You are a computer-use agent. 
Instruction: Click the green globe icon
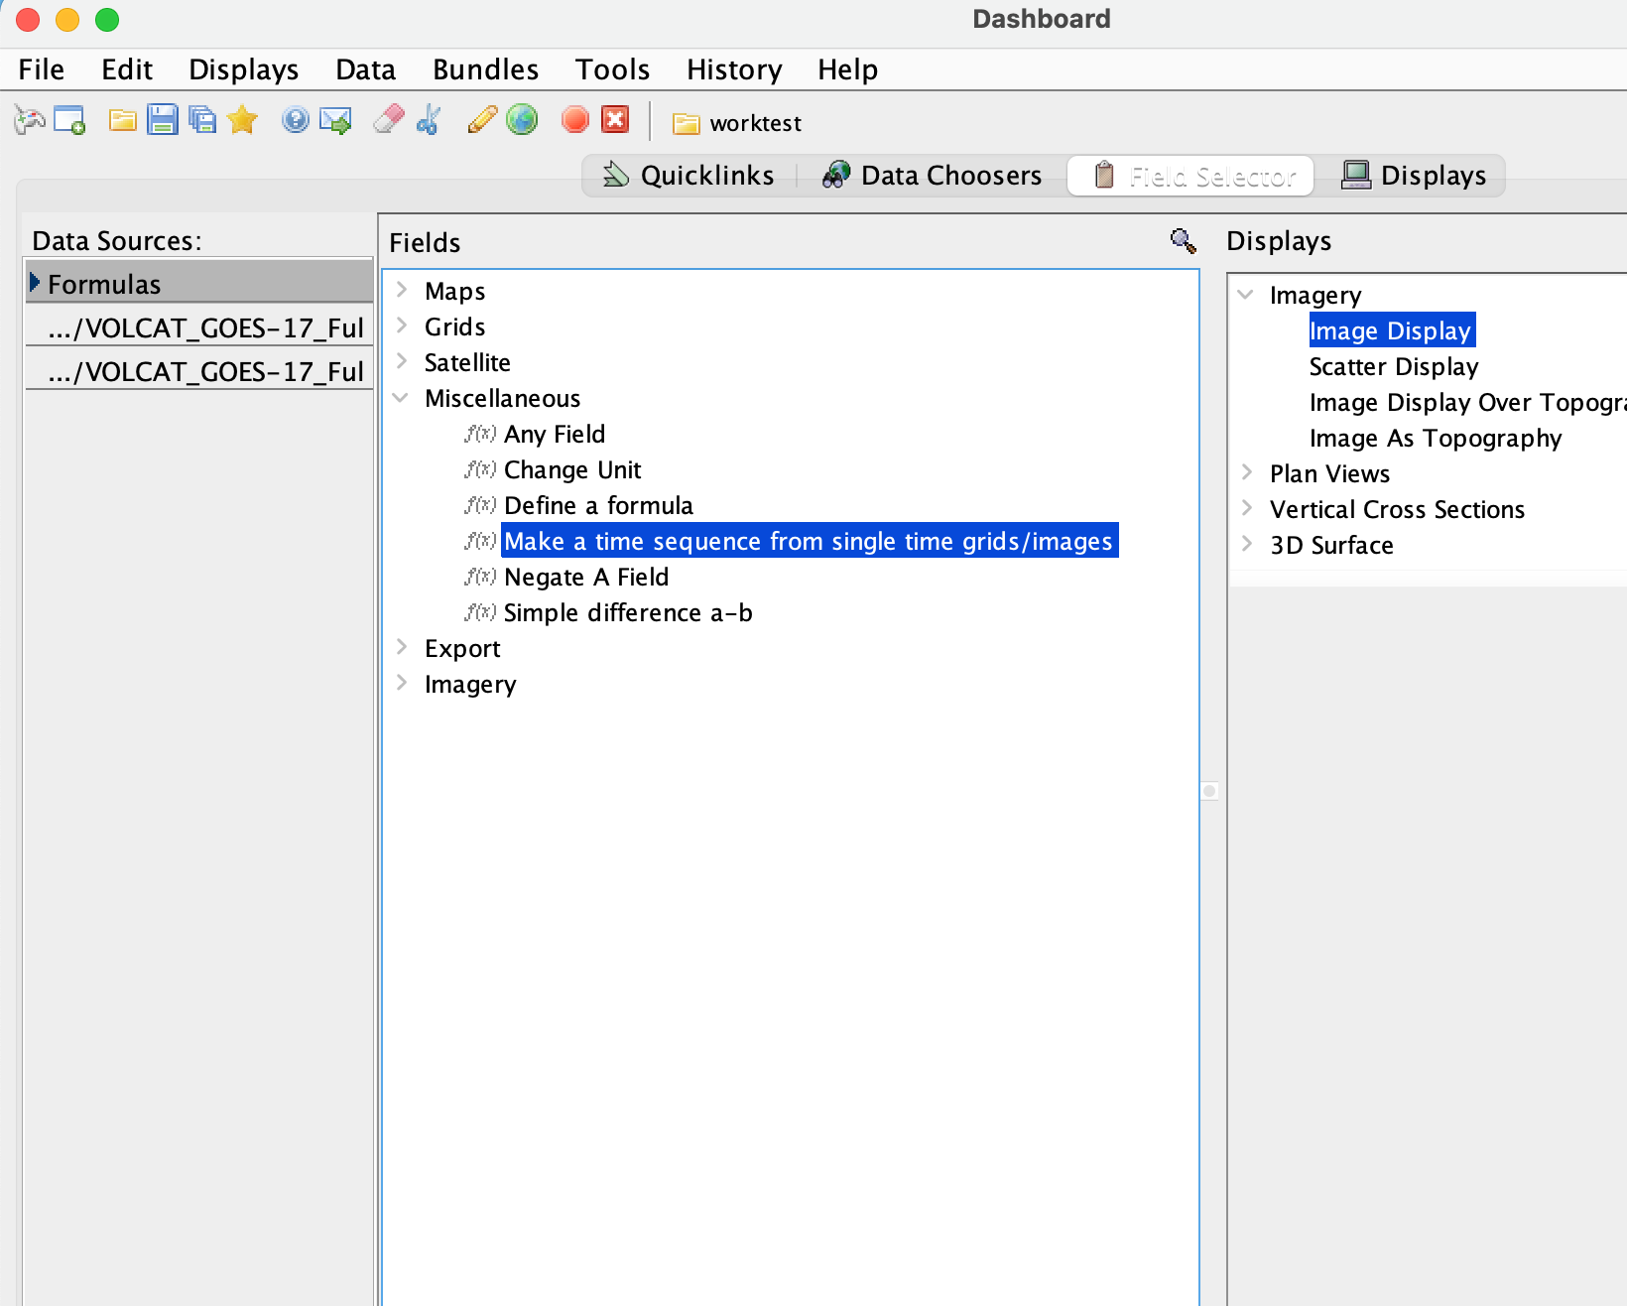522,120
